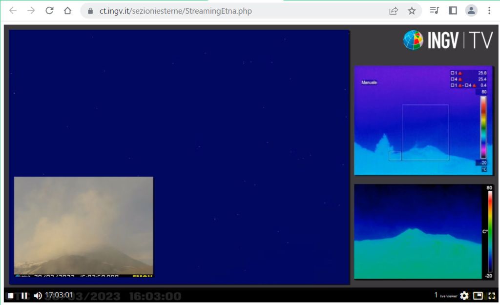View site info via padlock icon
The width and height of the screenshot is (500, 305).
pos(90,11)
